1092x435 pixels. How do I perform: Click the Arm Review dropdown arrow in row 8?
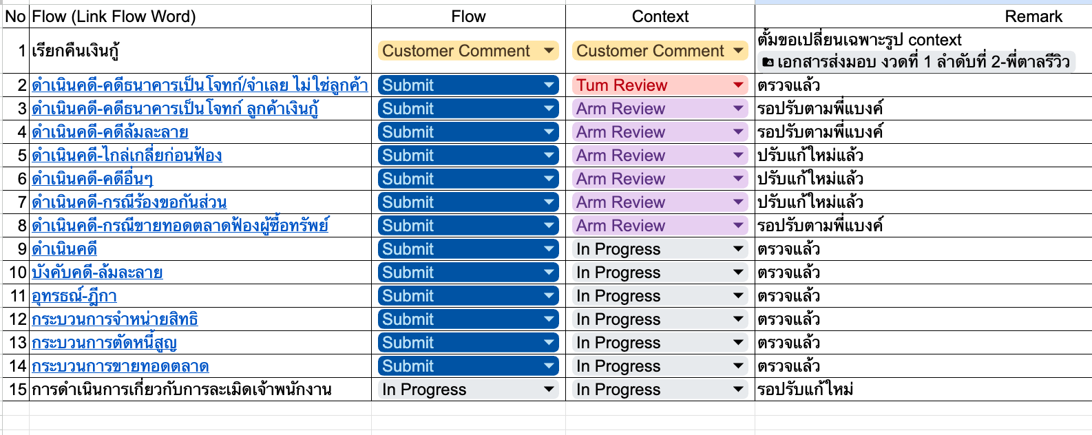coord(738,226)
